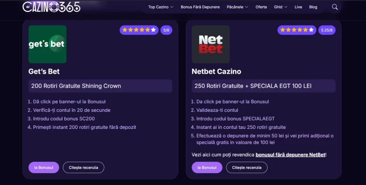Click Netbet 'la Bonusul' button
The height and width of the screenshot is (185, 366).
(207, 167)
